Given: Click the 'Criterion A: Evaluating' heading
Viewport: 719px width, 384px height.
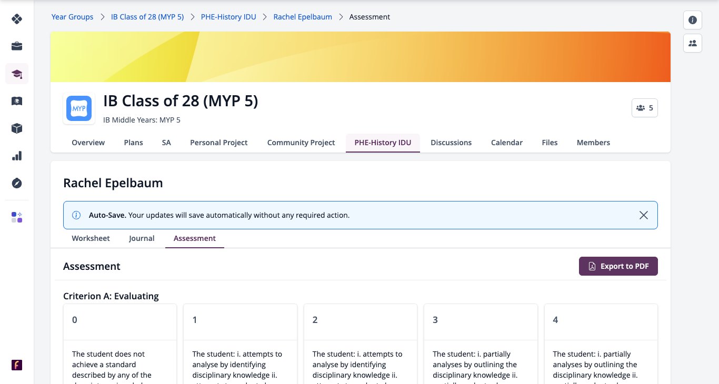Looking at the screenshot, I should tap(111, 296).
